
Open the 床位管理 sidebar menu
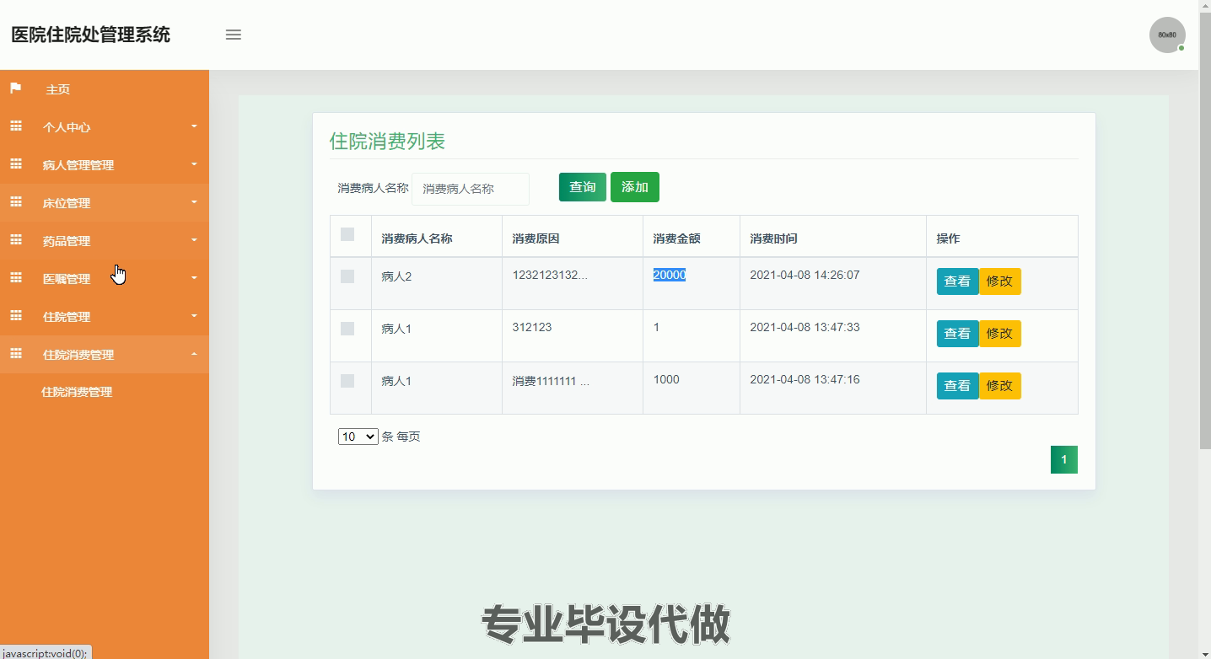(105, 202)
